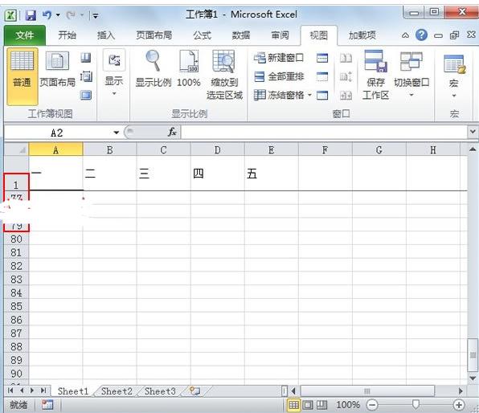479x413 pixels.
Task: Switch to the 公式 ribbon tab
Action: pos(202,35)
